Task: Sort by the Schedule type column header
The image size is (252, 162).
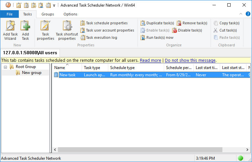Action: point(136,68)
